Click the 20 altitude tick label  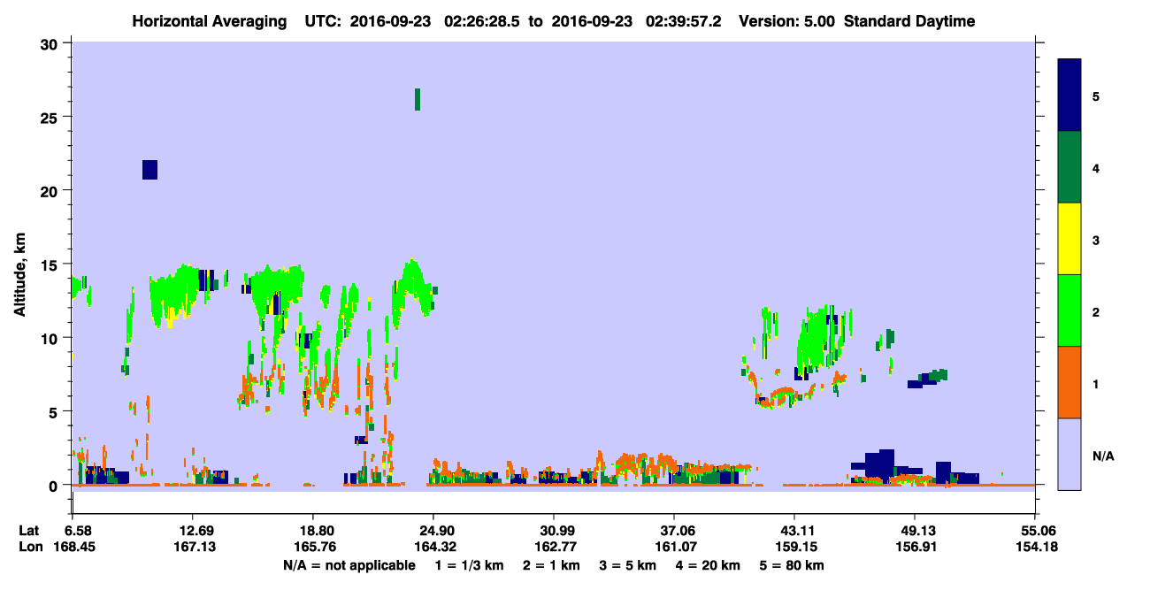(51, 190)
